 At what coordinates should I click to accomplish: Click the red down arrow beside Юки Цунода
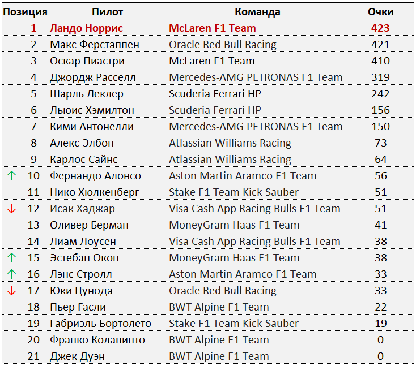point(11,291)
